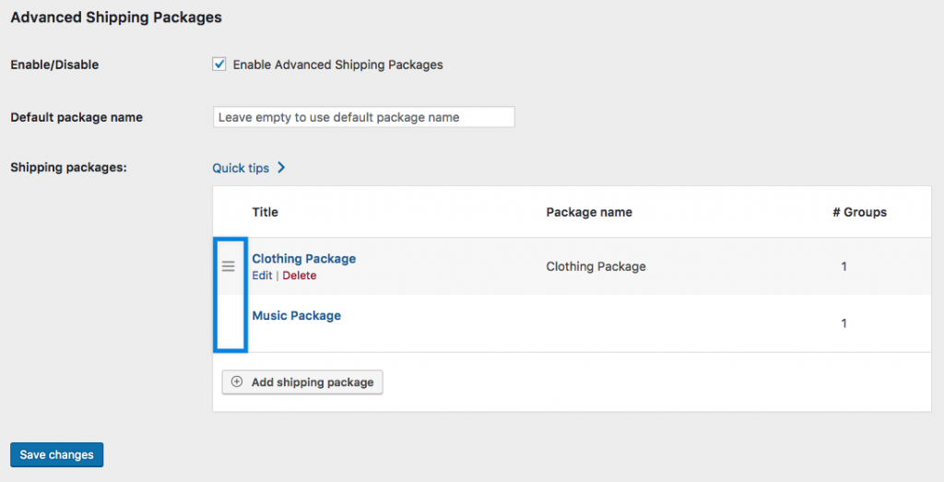Image resolution: width=944 pixels, height=482 pixels.
Task: Click group count for Music Package
Action: click(844, 323)
